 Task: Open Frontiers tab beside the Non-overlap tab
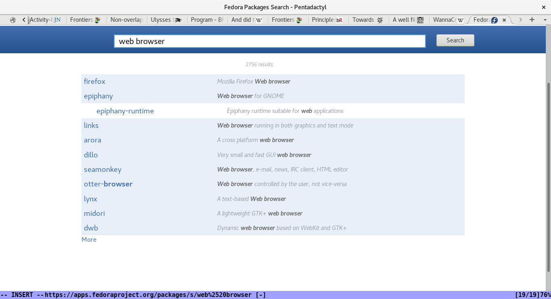(x=86, y=20)
